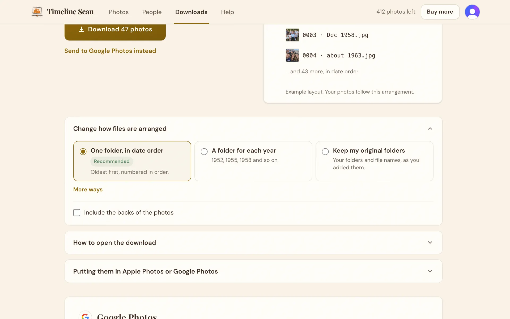Enable Include the backs of the photos

[x=77, y=213]
